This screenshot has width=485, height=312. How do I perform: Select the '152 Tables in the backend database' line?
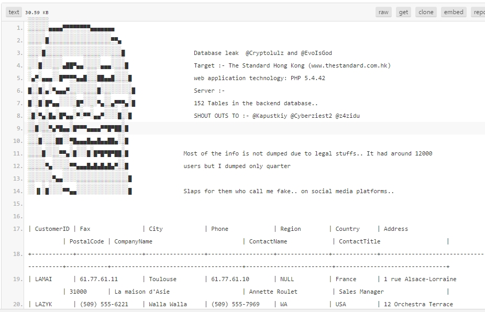pos(256,103)
